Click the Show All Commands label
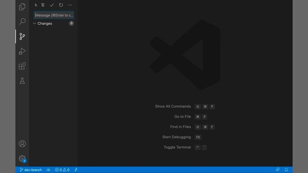The height and width of the screenshot is (173, 308). point(173,106)
